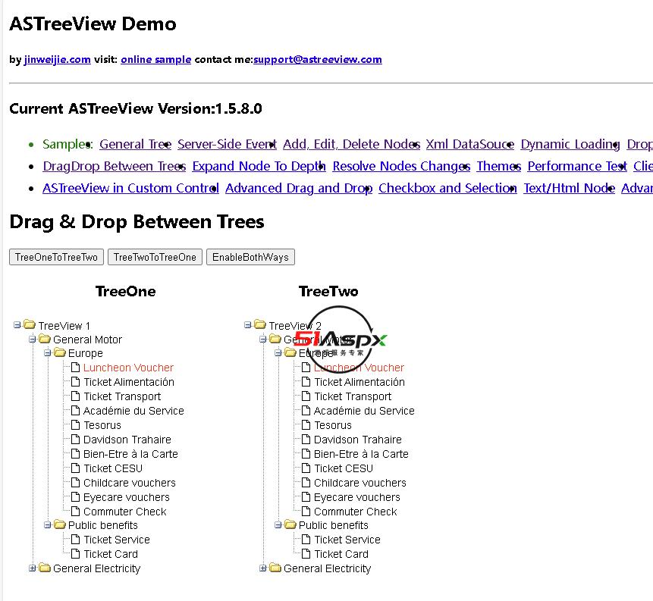Click file icon beside TreeTwo's Childcare vouchers

pyautogui.click(x=306, y=482)
